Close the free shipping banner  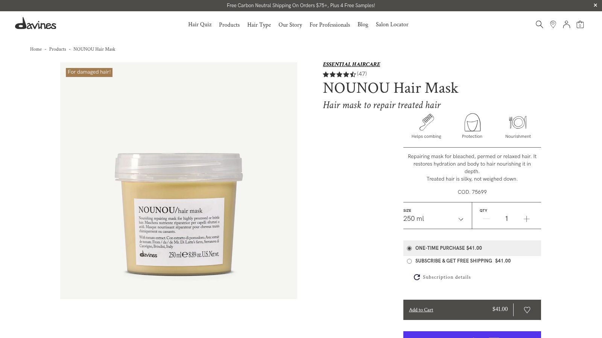pos(595,5)
